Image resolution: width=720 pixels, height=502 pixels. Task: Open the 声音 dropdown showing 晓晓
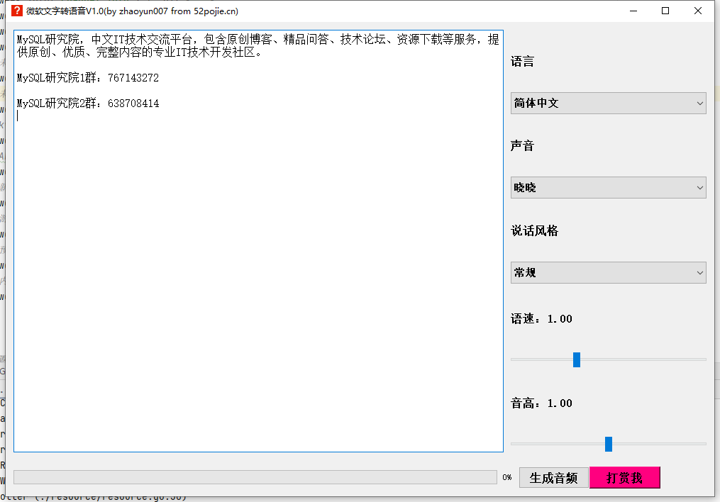tap(608, 188)
